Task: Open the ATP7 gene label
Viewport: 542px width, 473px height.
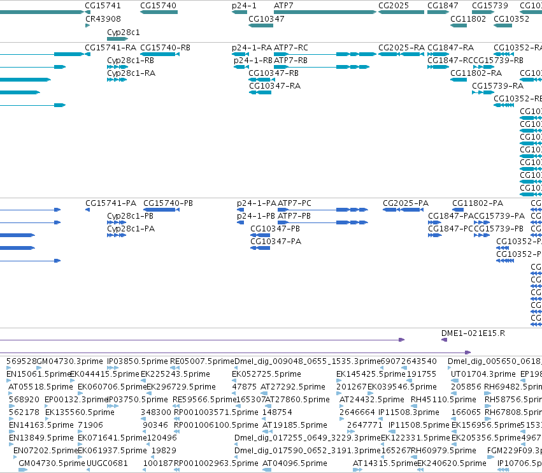Action: [283, 6]
